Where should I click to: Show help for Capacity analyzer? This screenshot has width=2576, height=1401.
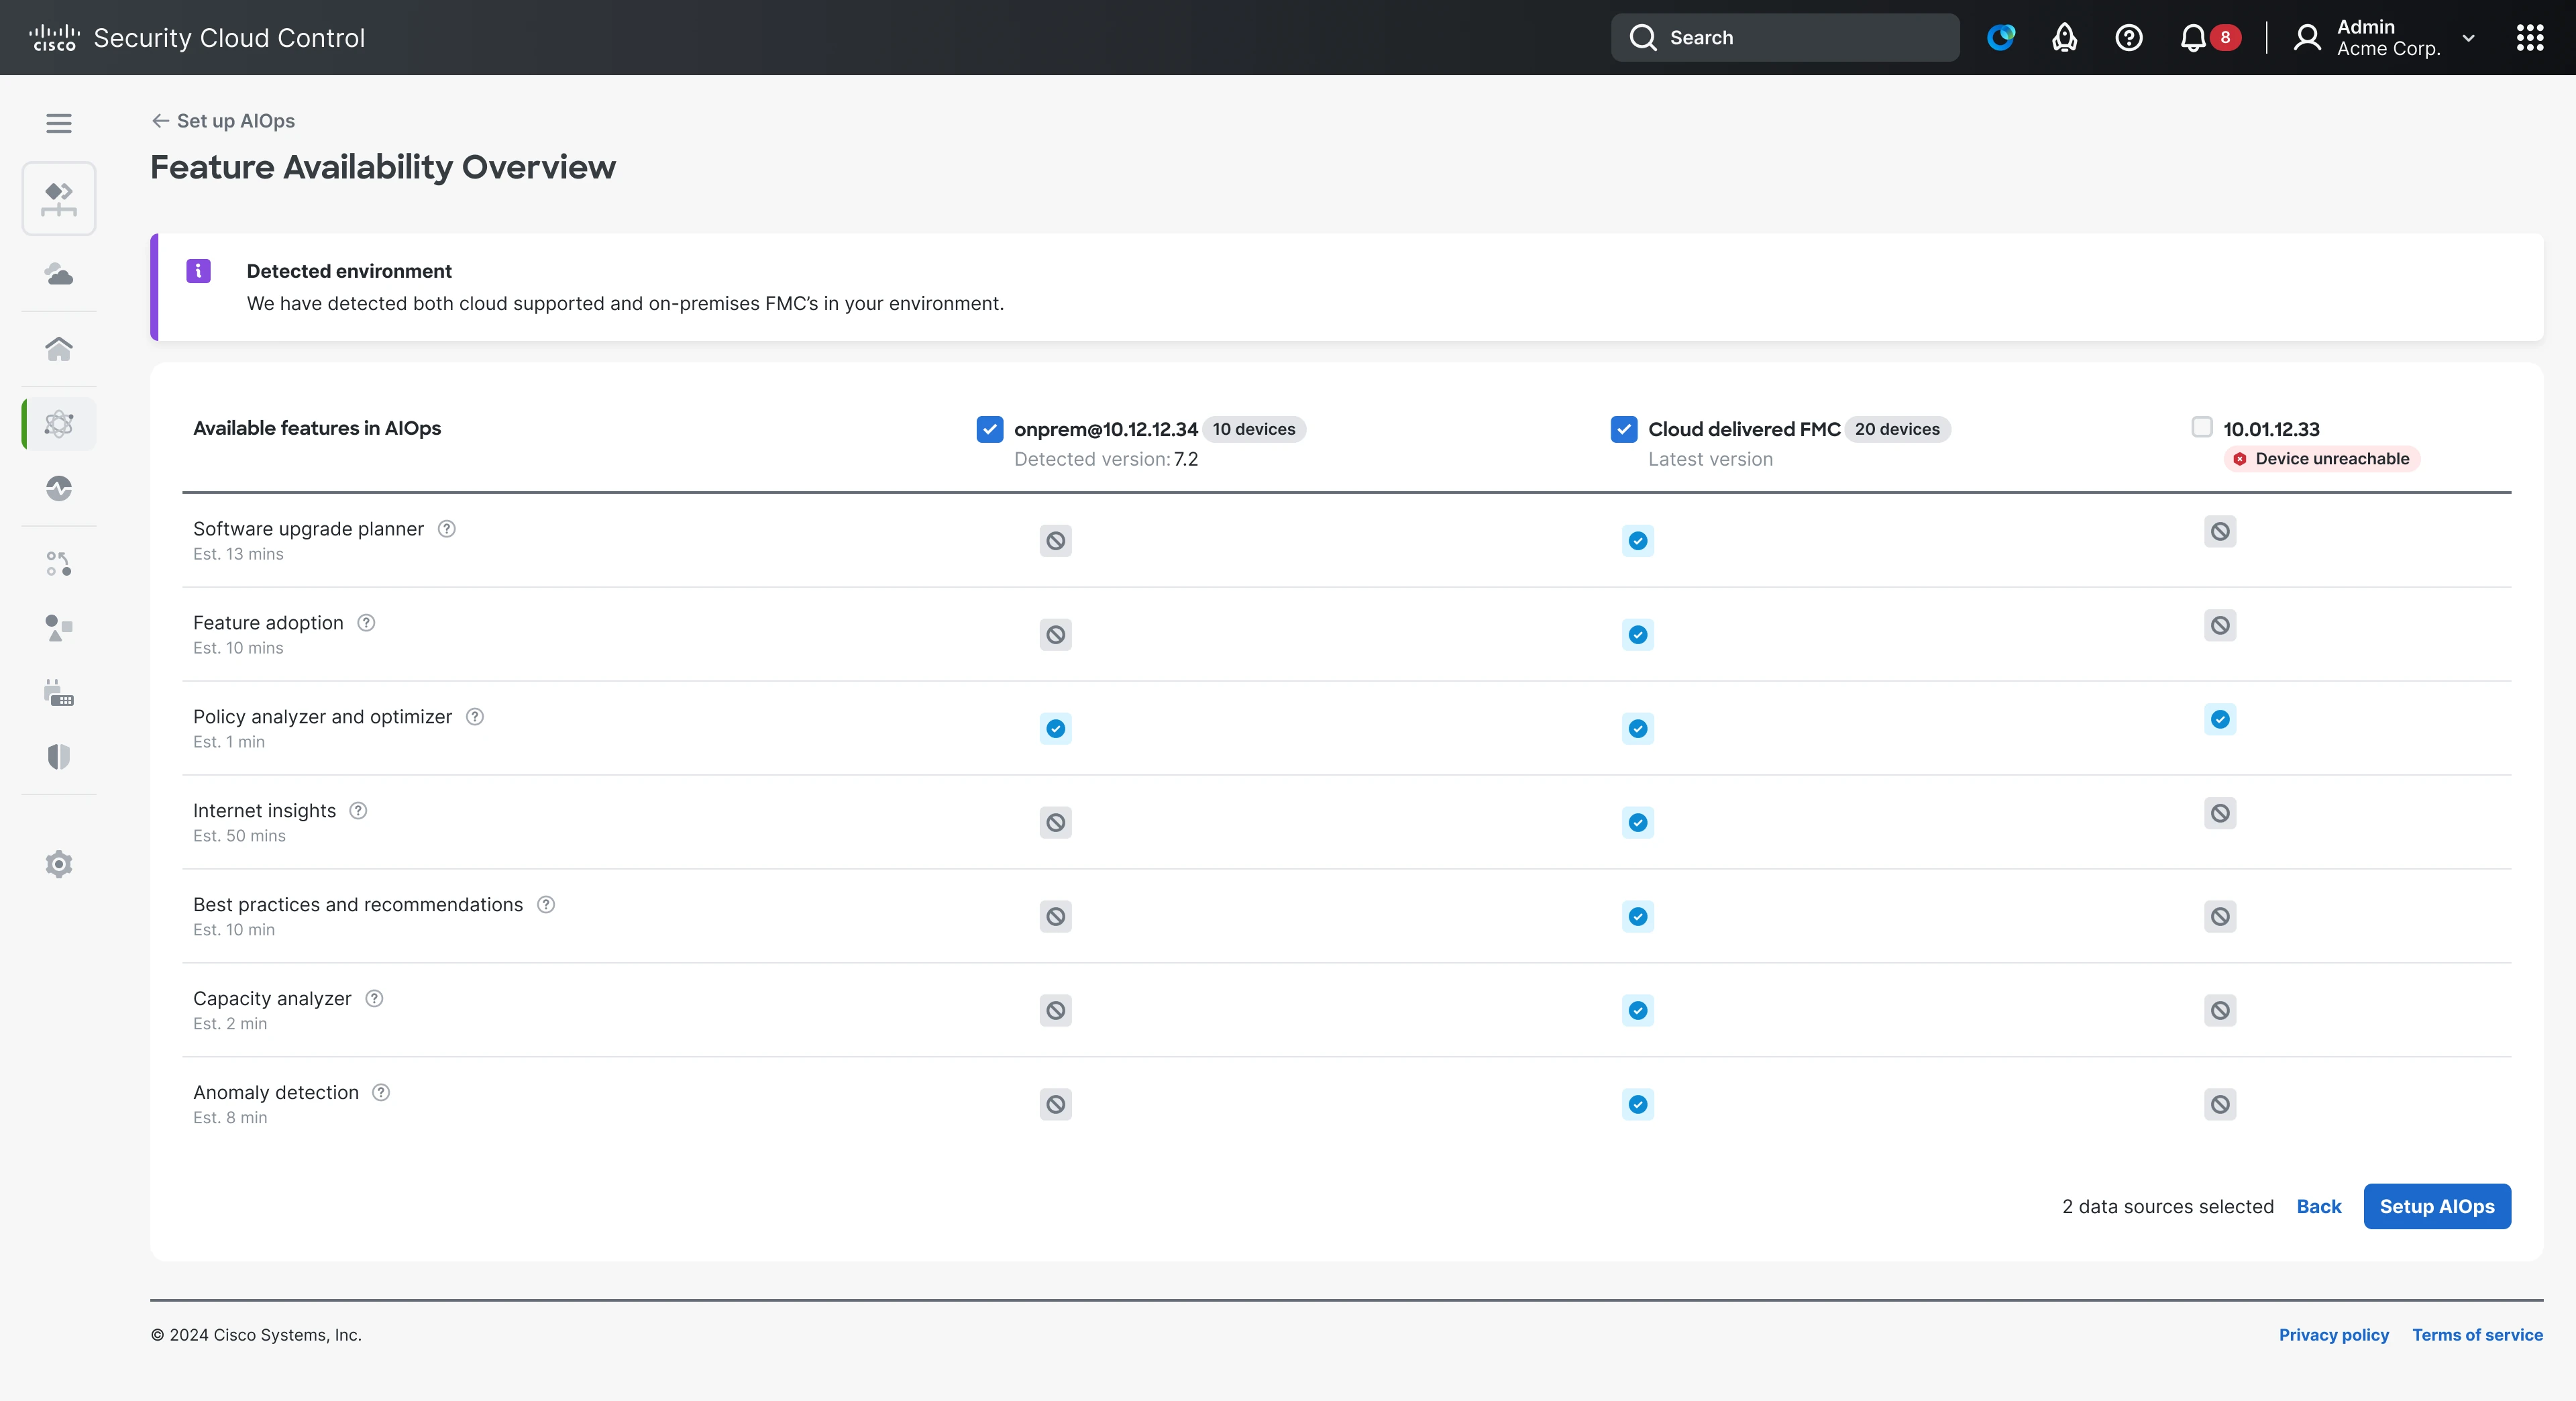point(374,999)
